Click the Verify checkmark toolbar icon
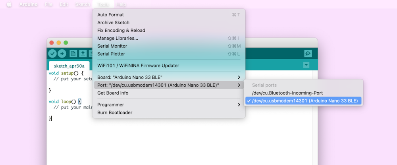This screenshot has width=397, height=165. [x=52, y=54]
